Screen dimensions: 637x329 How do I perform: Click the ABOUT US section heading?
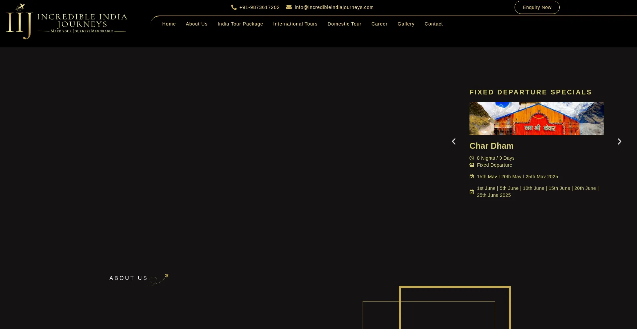coord(128,278)
